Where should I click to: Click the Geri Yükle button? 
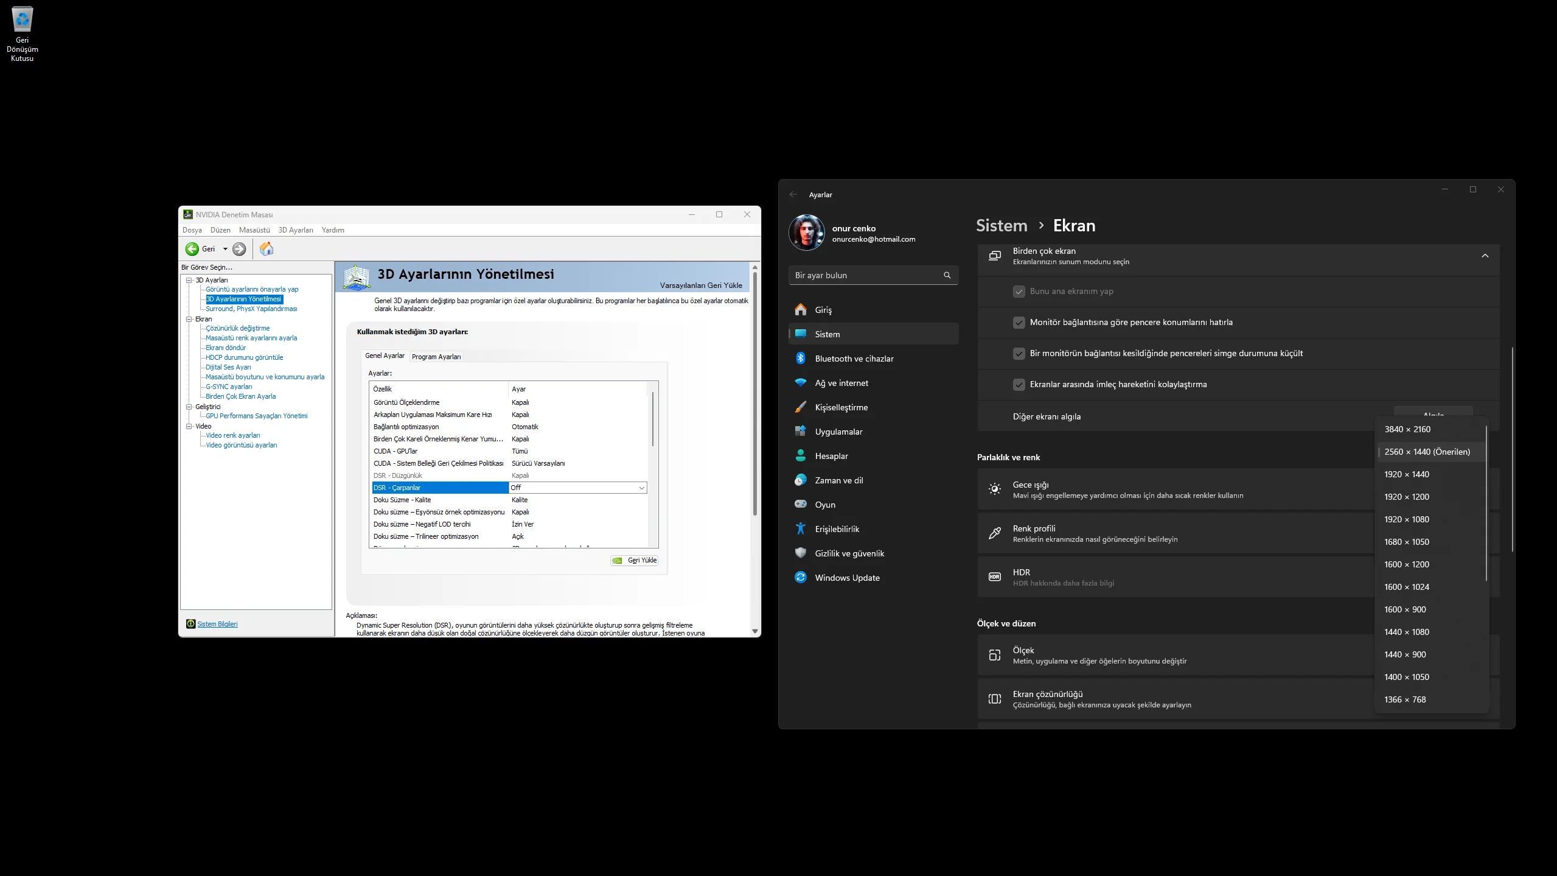tap(635, 561)
